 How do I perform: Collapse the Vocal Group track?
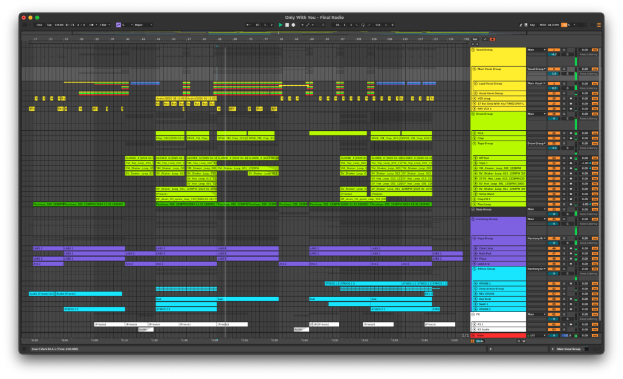pyautogui.click(x=474, y=50)
